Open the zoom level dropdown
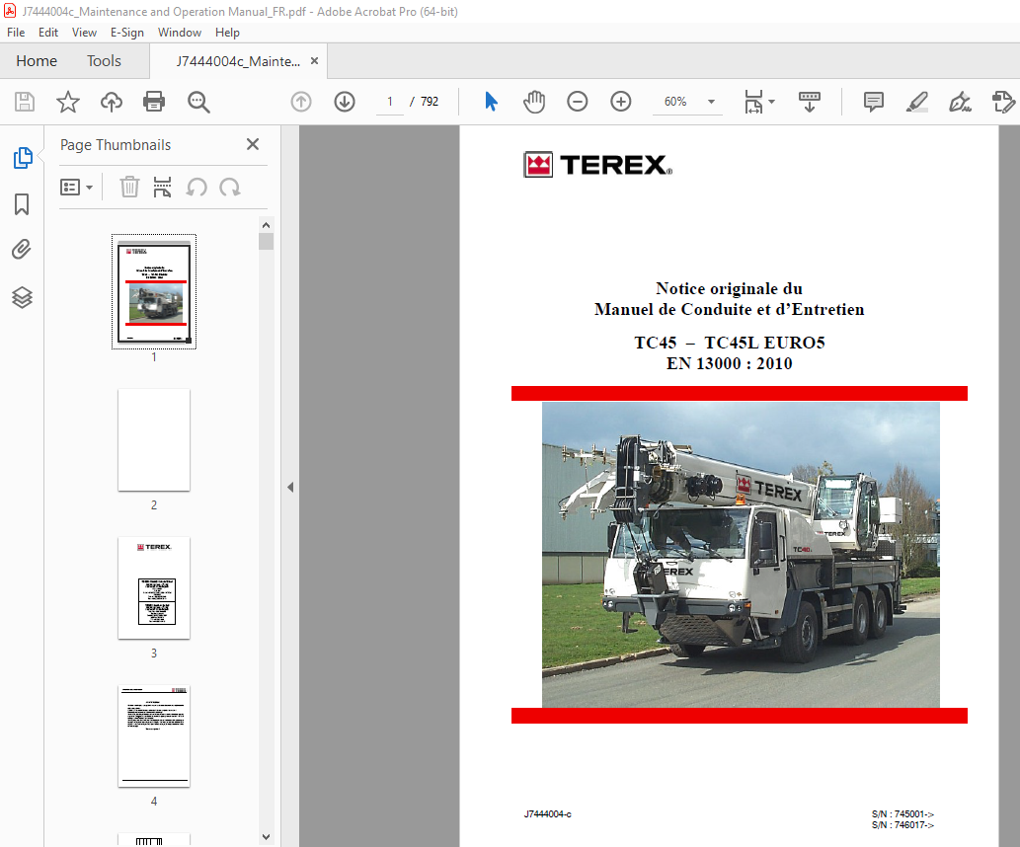The image size is (1020, 847). click(711, 102)
